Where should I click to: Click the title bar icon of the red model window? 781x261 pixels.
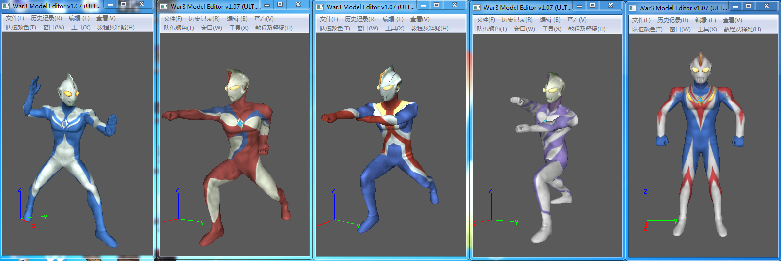click(164, 7)
